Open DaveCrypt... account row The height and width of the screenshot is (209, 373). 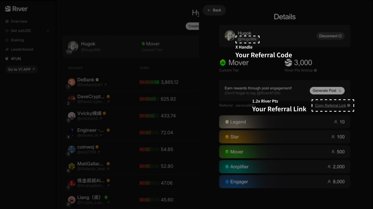coord(131,99)
